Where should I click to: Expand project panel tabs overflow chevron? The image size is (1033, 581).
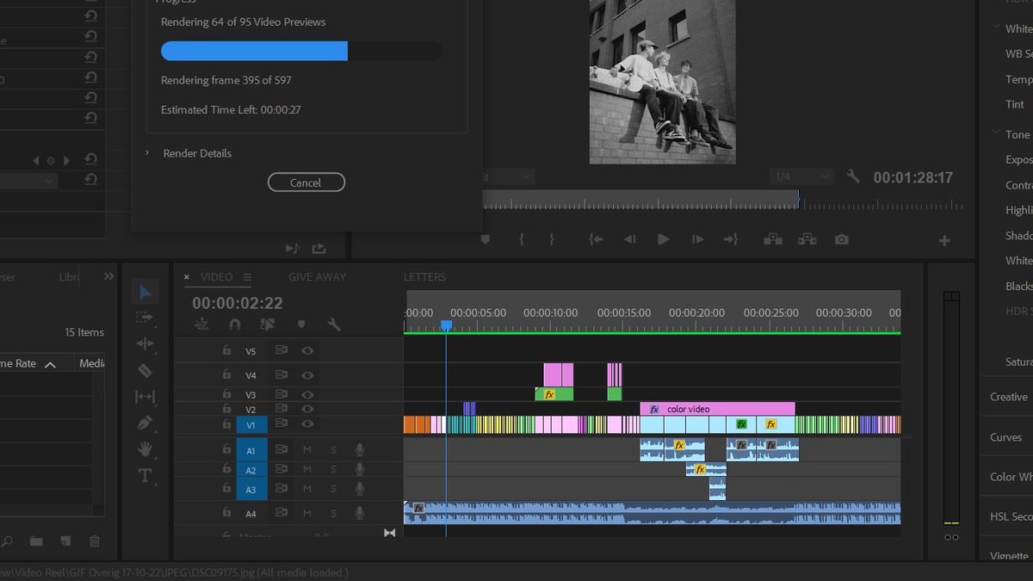coord(109,276)
